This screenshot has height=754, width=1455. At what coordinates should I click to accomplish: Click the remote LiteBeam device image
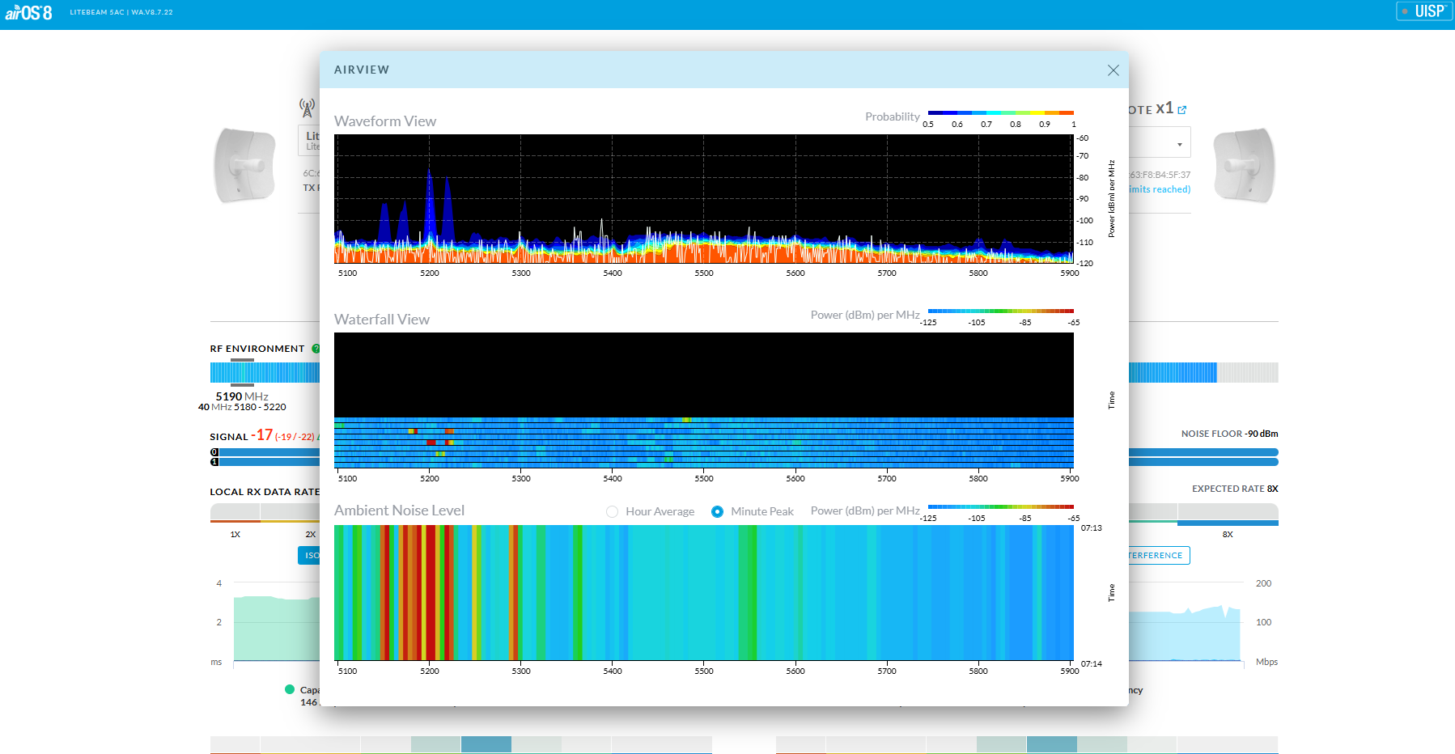[1244, 165]
